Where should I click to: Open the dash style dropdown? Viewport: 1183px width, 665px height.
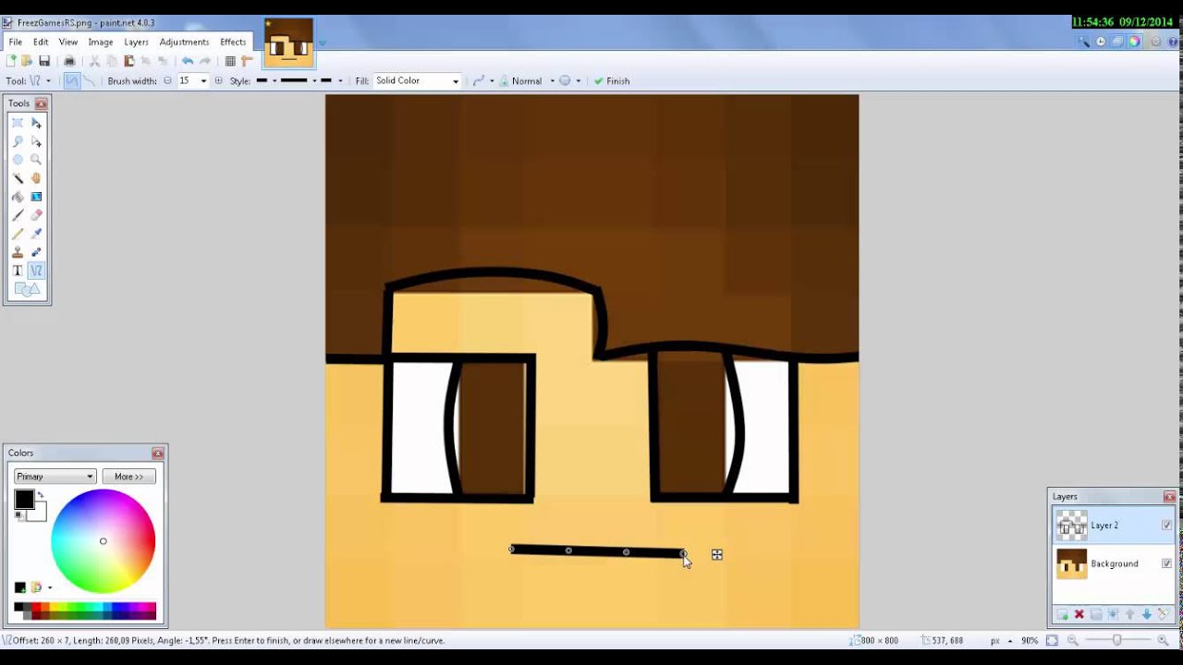[x=298, y=81]
